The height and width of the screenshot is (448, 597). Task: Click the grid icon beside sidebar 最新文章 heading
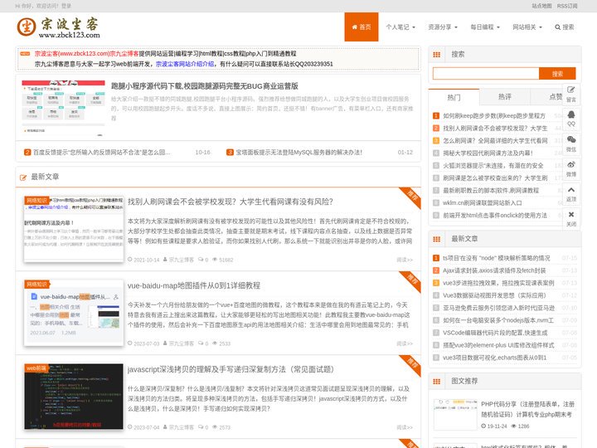pos(437,239)
